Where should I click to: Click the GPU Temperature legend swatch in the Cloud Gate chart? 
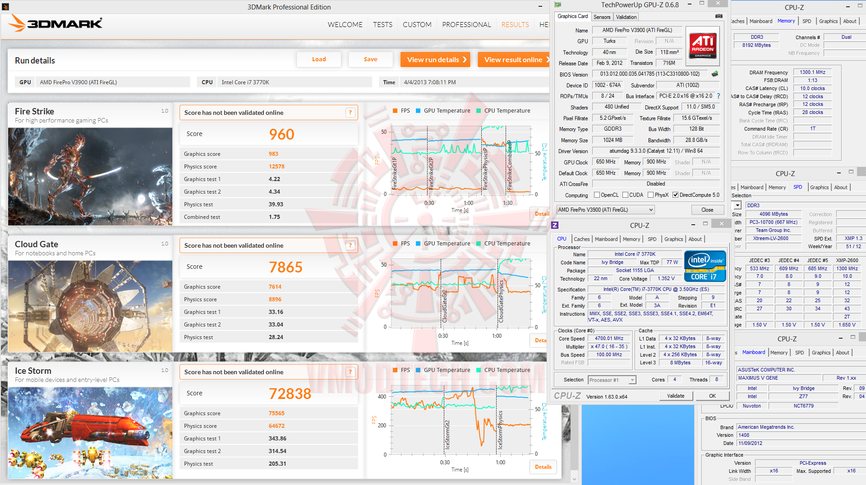click(x=418, y=244)
